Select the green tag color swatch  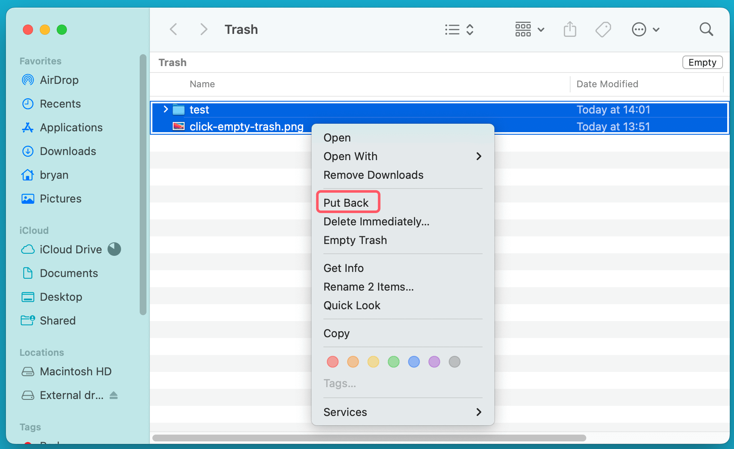(393, 362)
